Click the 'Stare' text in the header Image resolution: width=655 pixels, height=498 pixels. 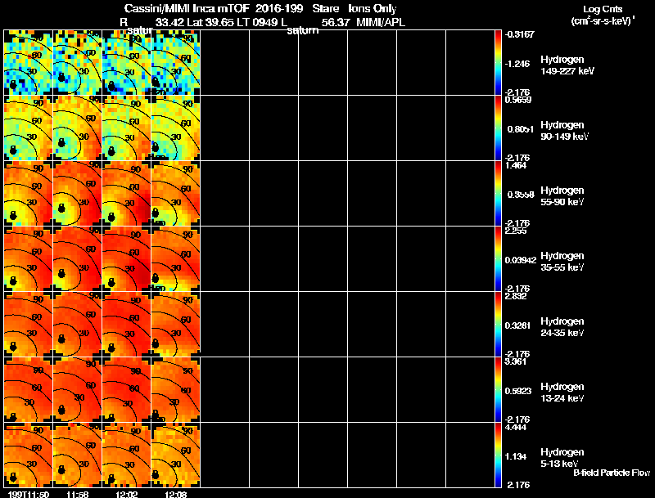(325, 9)
